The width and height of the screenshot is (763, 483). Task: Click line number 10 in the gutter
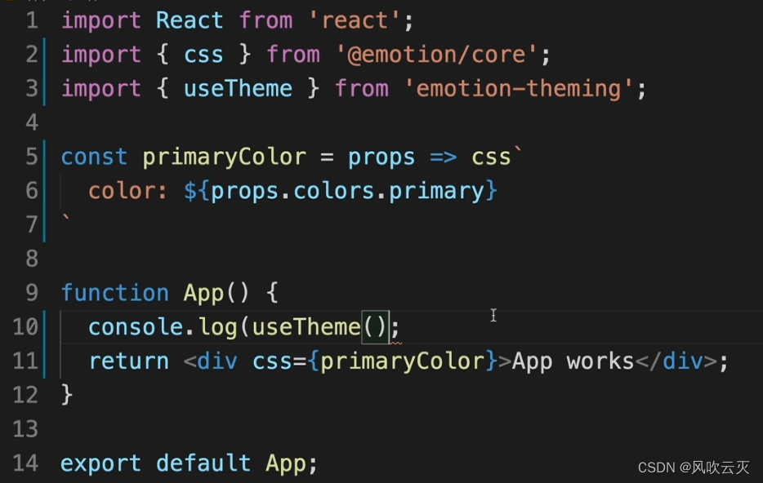coord(25,327)
